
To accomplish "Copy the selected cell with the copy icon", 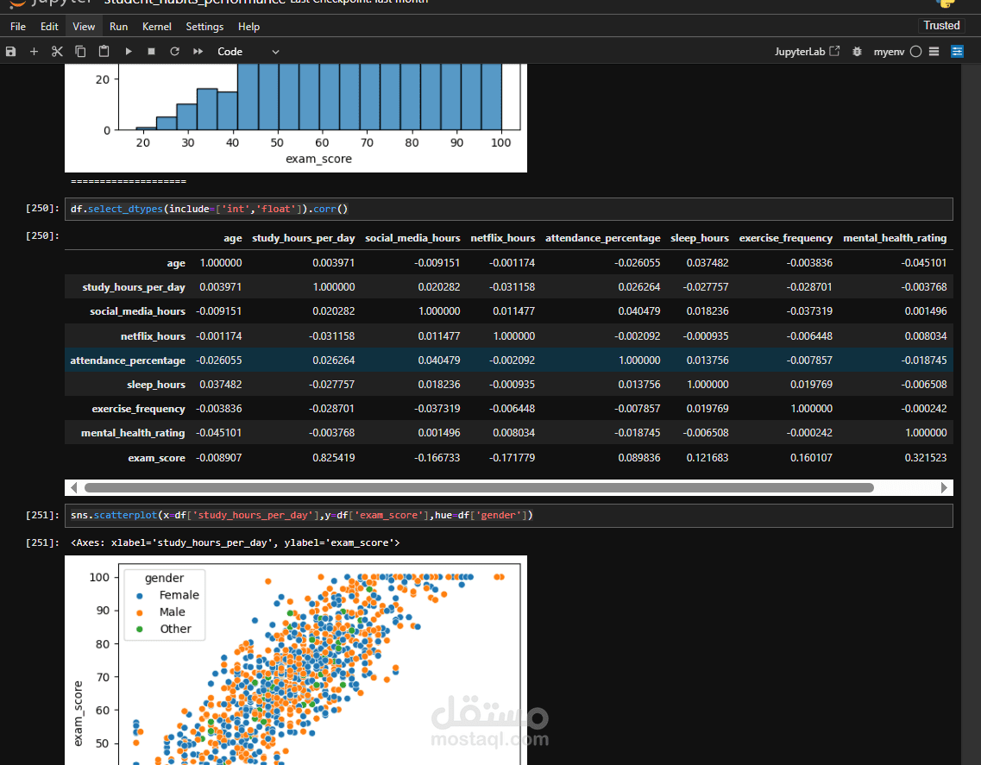I will (80, 51).
